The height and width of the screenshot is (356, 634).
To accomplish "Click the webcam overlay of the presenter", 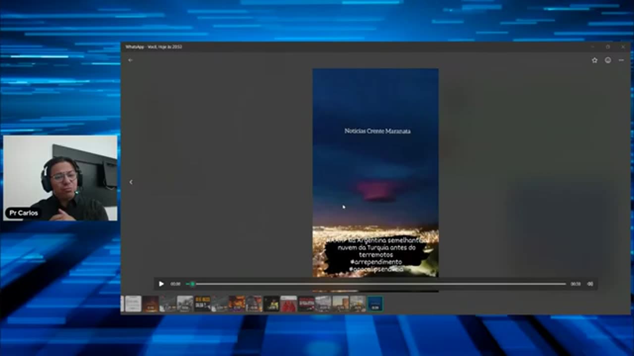I will 60,178.
